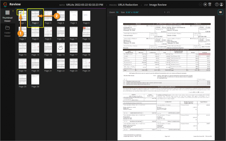Image resolution: width=226 pixels, height=141 pixels.
Task: Select the Page 15 thumbnail
Action: pos(48,48)
